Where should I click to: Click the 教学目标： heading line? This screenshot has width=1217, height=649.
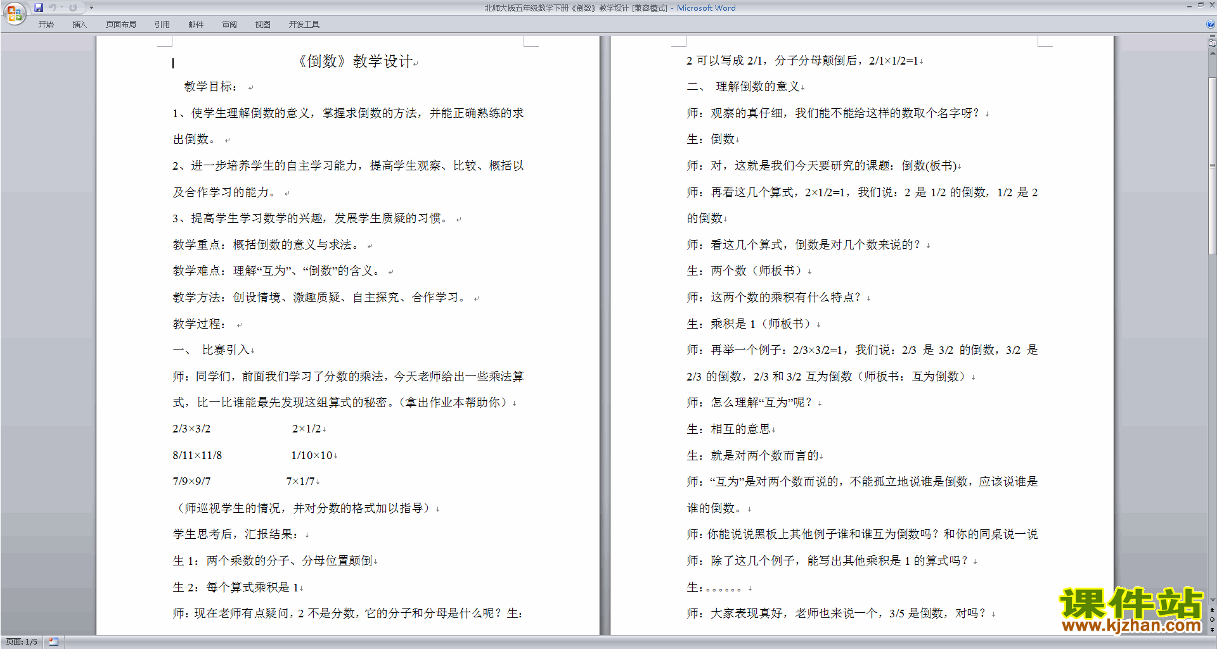point(211,87)
